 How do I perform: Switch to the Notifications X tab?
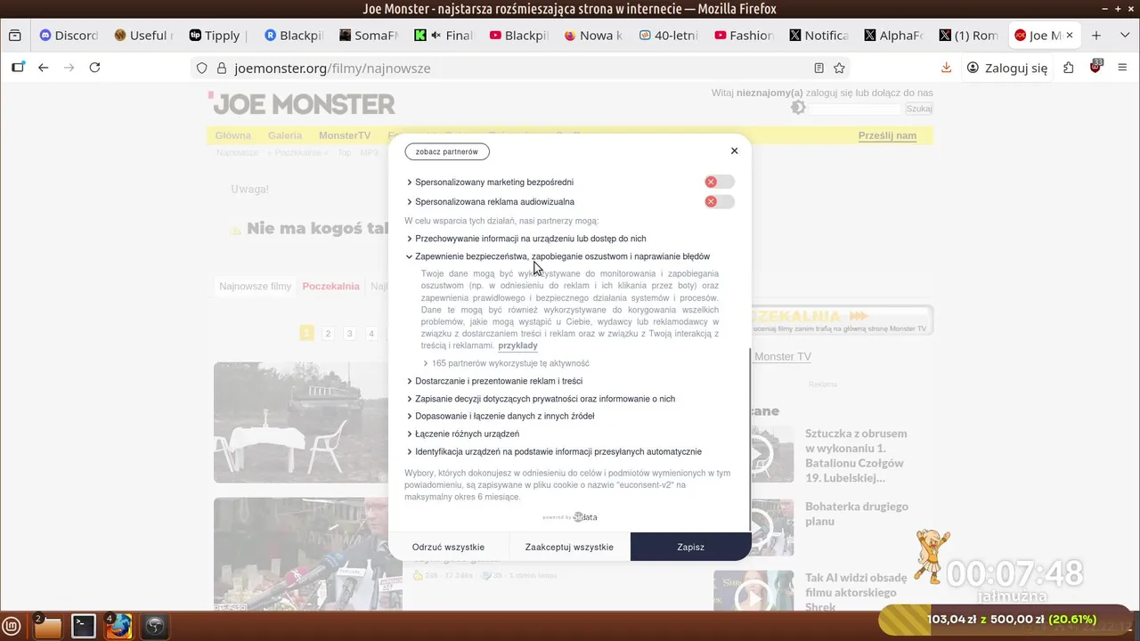click(x=818, y=36)
